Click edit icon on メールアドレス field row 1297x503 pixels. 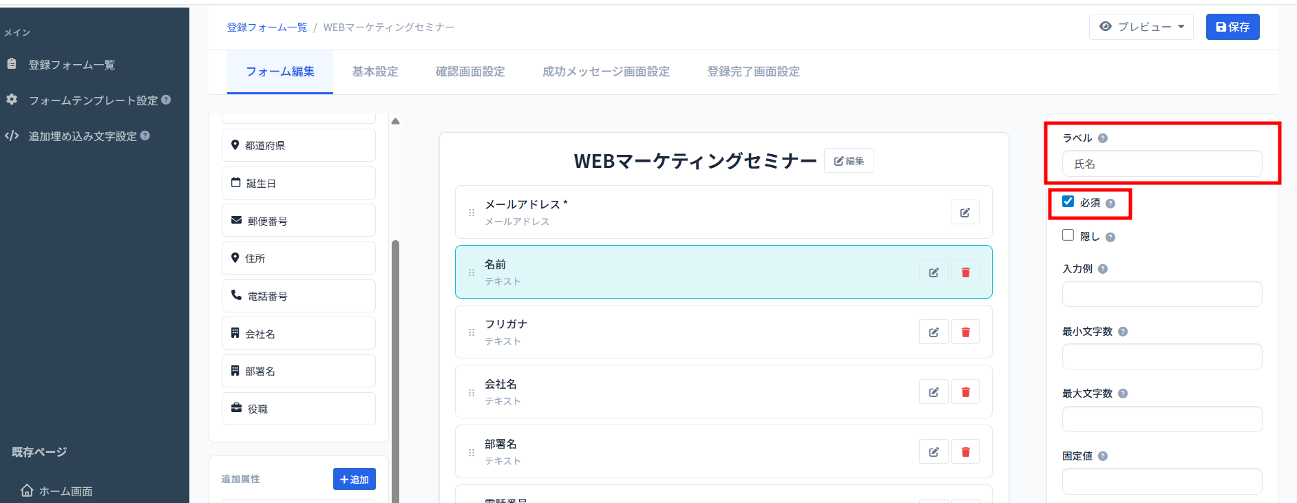coord(964,213)
